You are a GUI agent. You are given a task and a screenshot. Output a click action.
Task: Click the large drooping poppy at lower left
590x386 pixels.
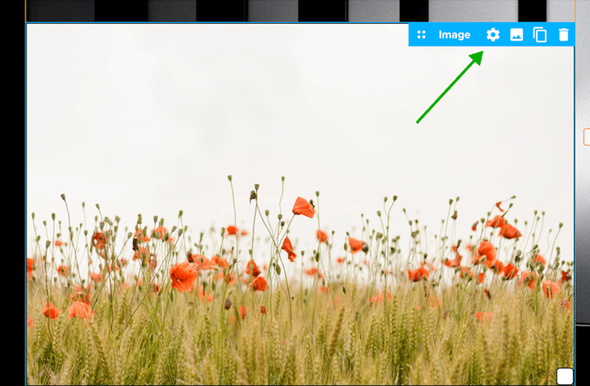[x=183, y=276]
